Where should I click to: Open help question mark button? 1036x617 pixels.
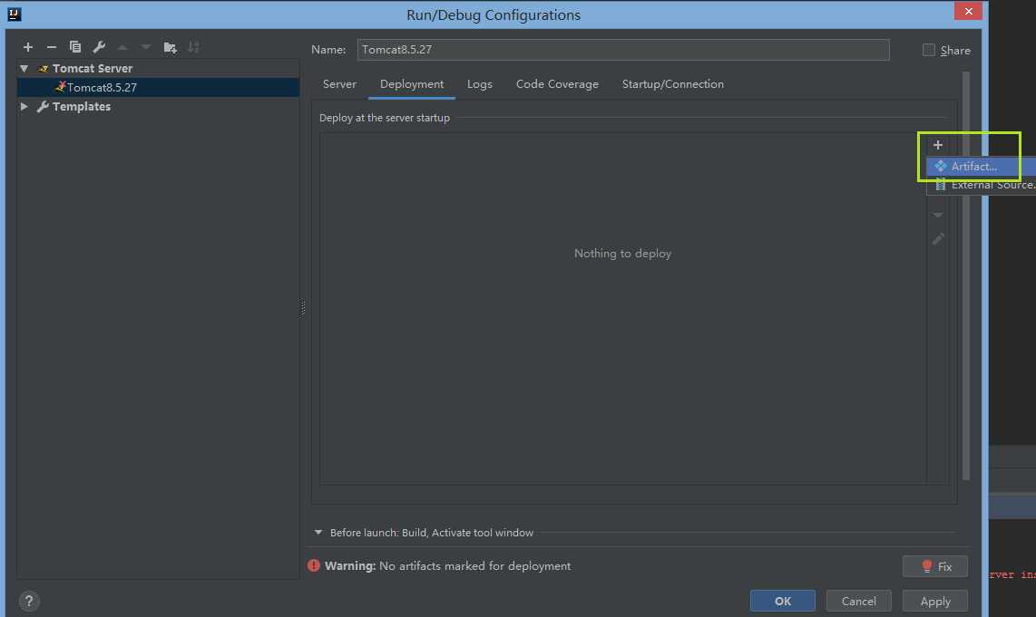point(28,602)
